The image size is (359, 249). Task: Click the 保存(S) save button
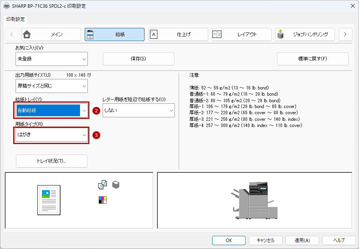click(138, 59)
